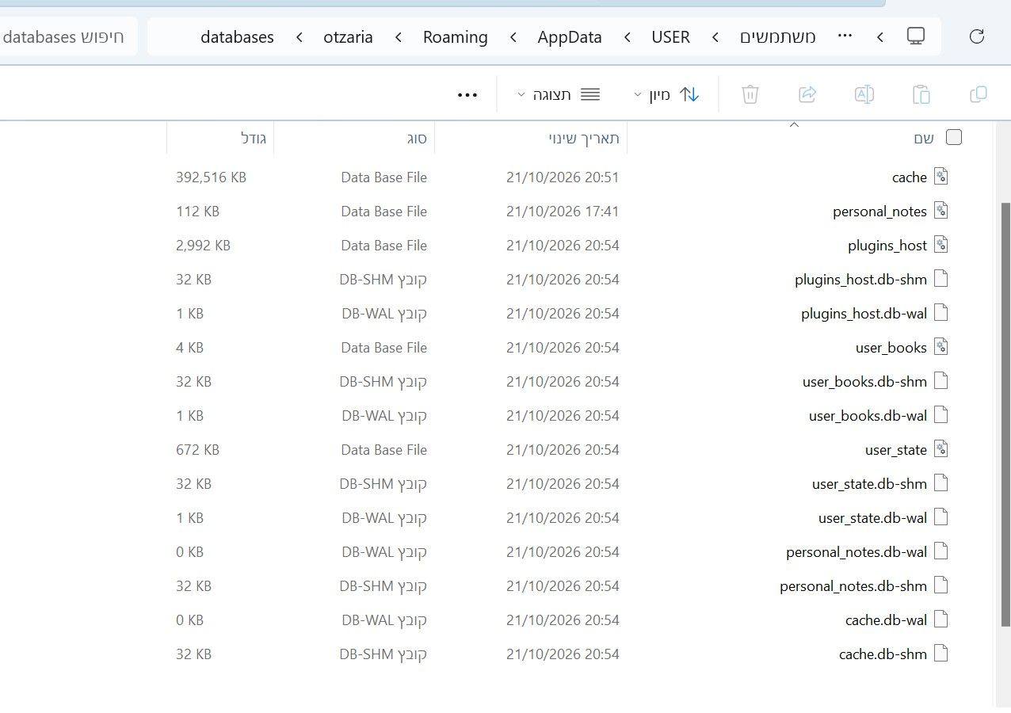The width and height of the screenshot is (1011, 713).
Task: Click the cache database file icon
Action: coord(941,177)
